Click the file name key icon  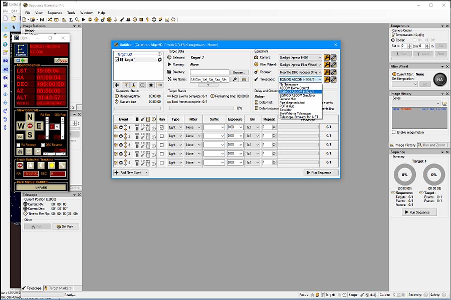(x=235, y=79)
